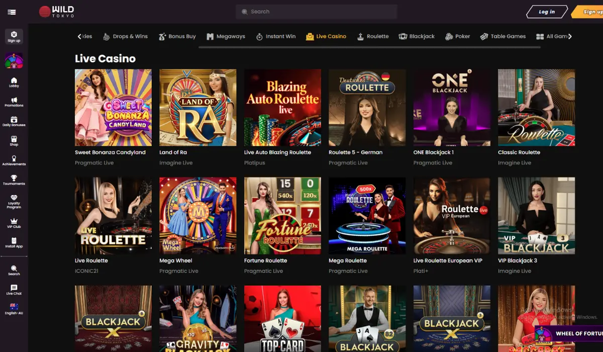The image size is (603, 352).
Task: Change language via English-AU flag
Action: coord(14,309)
